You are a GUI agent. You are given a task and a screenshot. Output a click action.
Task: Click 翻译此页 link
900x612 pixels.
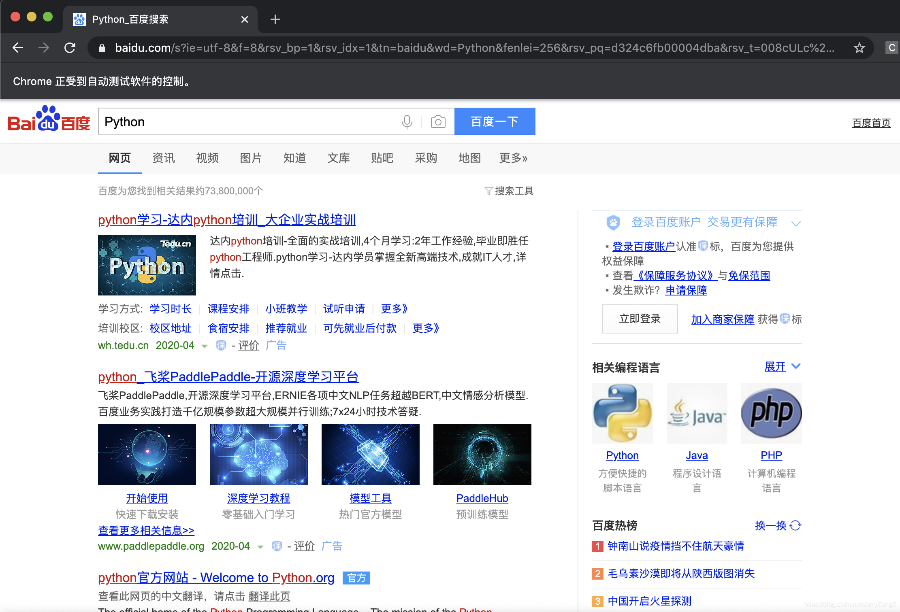[269, 596]
